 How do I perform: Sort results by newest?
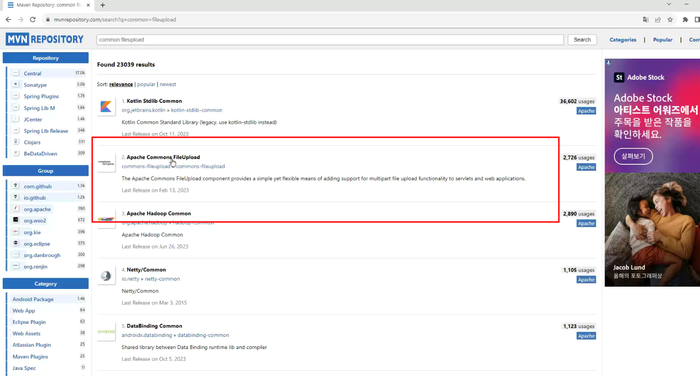(168, 84)
